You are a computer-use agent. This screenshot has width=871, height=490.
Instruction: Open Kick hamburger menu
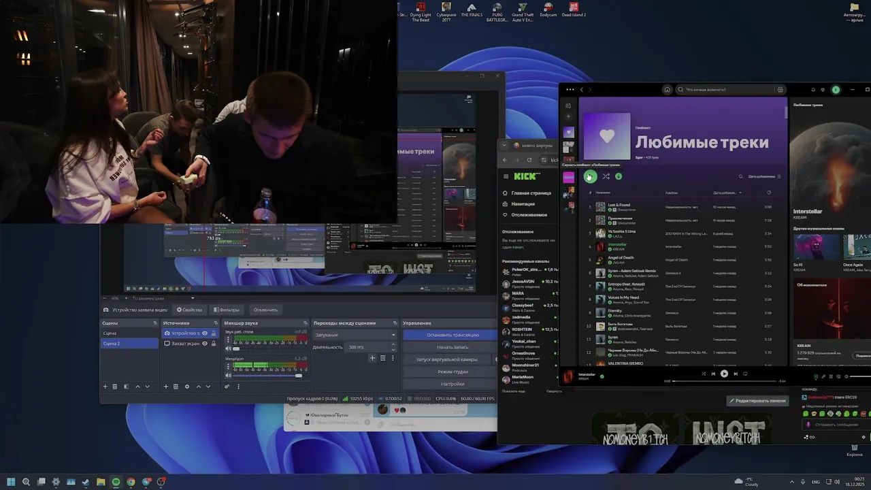[506, 176]
